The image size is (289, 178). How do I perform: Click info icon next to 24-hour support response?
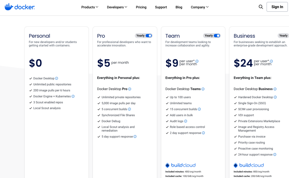coord(275,155)
